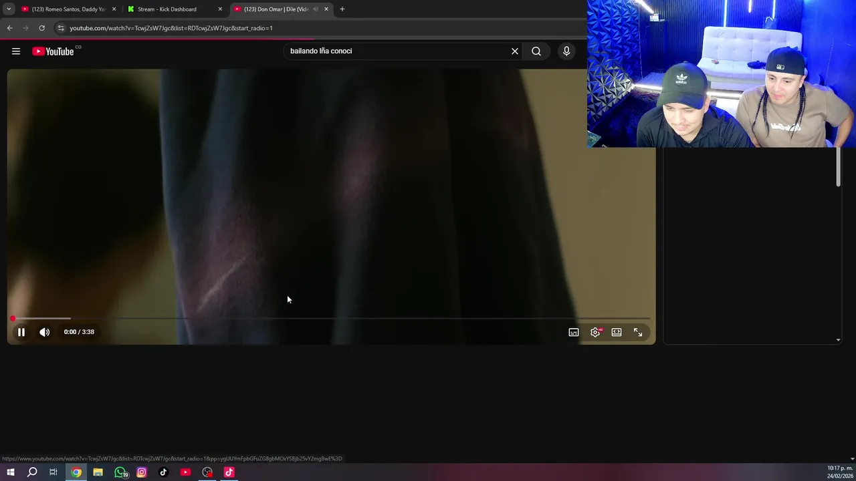
Task: Open Task View on the taskbar
Action: [53, 472]
